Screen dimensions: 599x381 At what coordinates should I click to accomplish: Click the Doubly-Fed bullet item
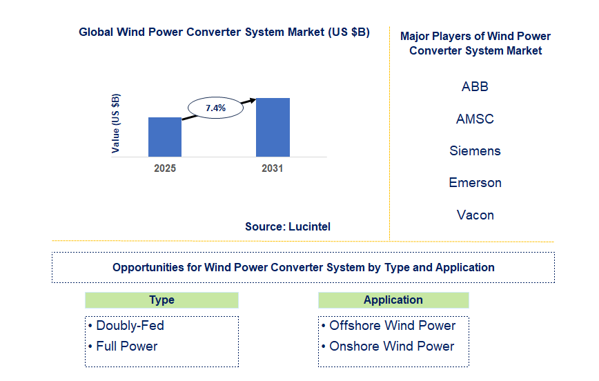pos(126,326)
